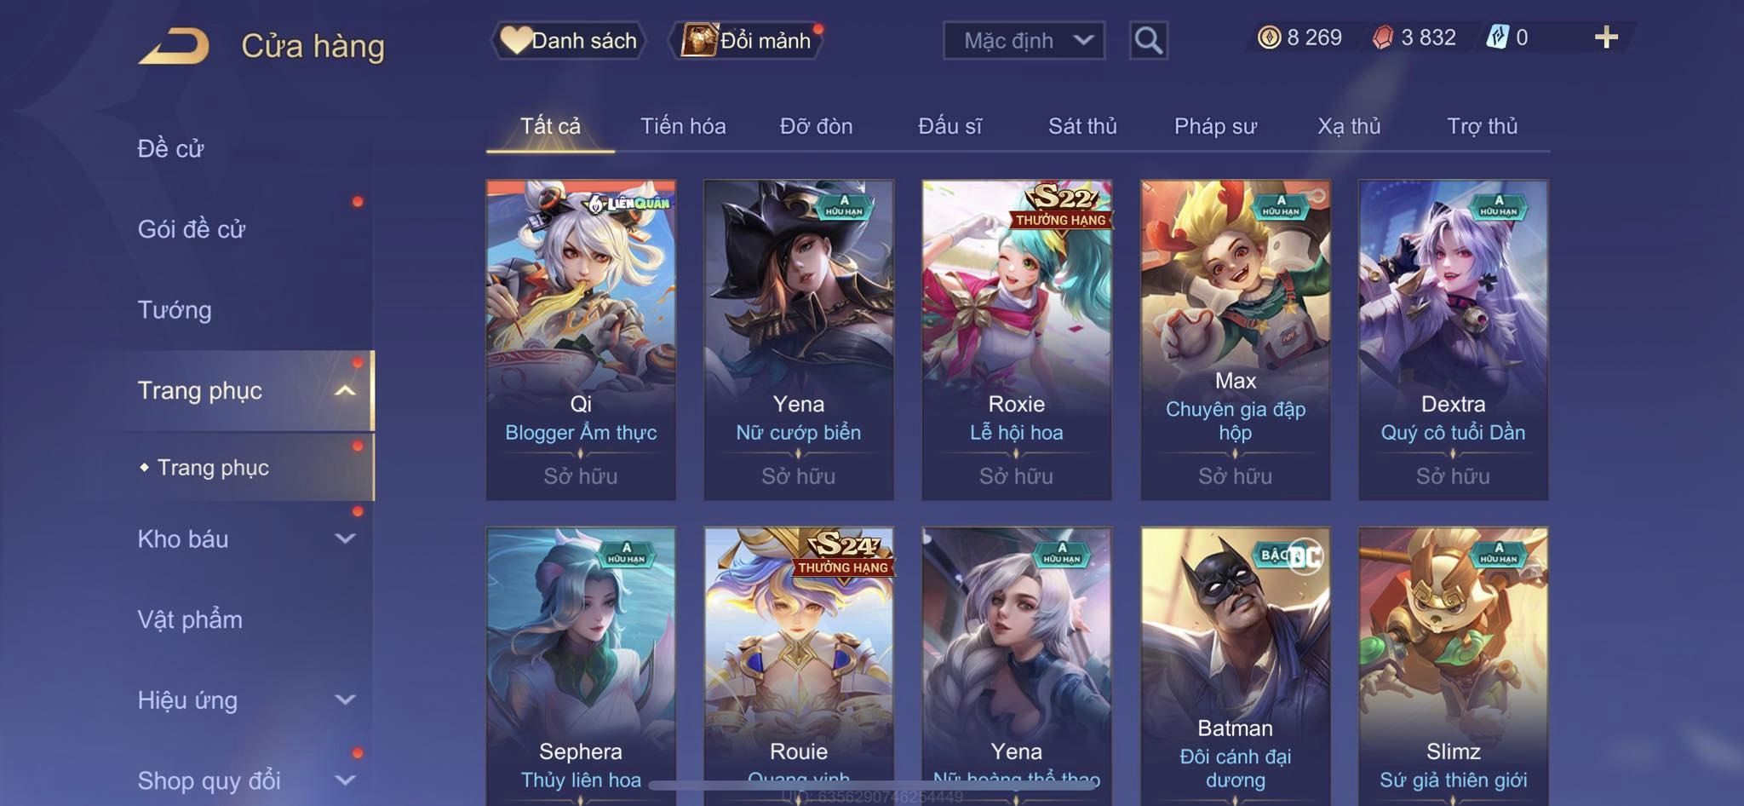Expand the Hiệu ứng sidebar section
This screenshot has height=806, width=1744.
[x=345, y=700]
